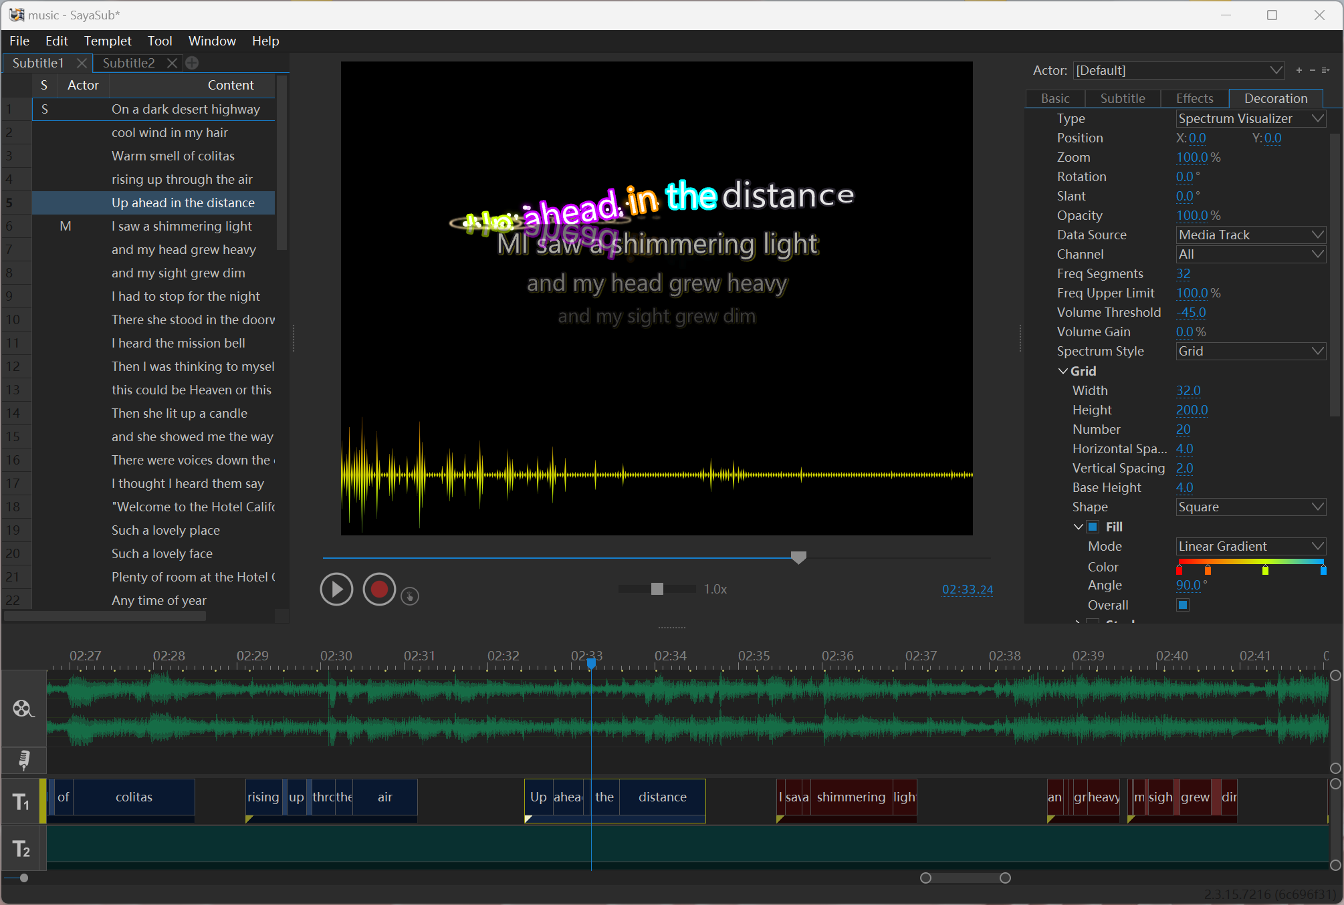This screenshot has height=905, width=1344.
Task: Open the Help menu
Action: pyautogui.click(x=265, y=41)
